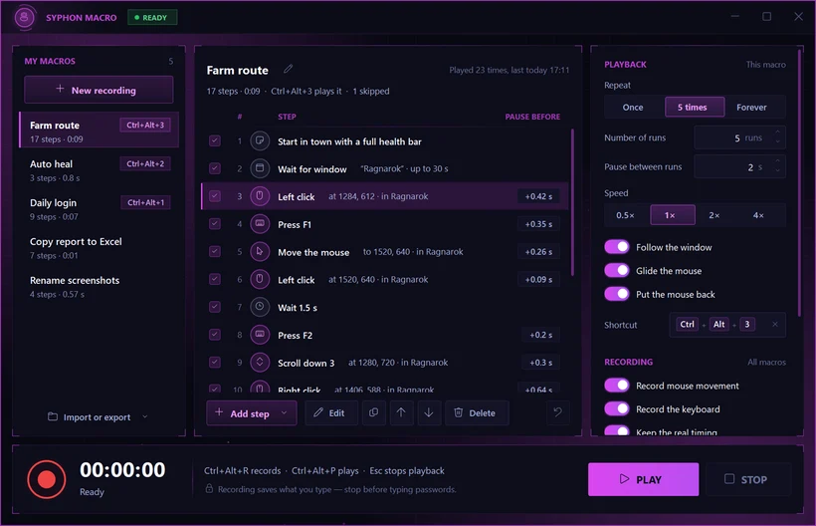
Task: Click the STOP button
Action: [747, 479]
